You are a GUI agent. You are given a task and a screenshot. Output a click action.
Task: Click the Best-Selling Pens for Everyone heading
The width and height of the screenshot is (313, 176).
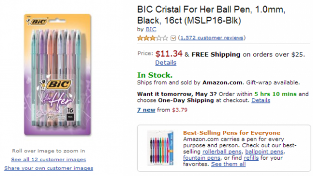pos(232,133)
